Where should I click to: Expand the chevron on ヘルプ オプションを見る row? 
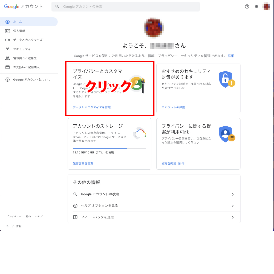coord(233,206)
